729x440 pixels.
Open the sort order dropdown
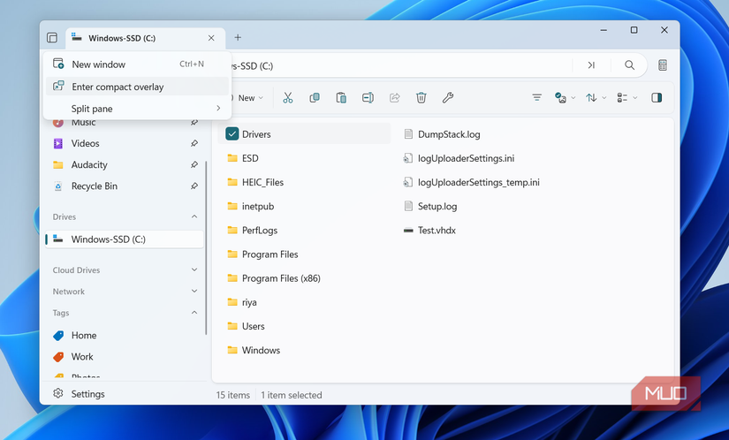pos(596,98)
